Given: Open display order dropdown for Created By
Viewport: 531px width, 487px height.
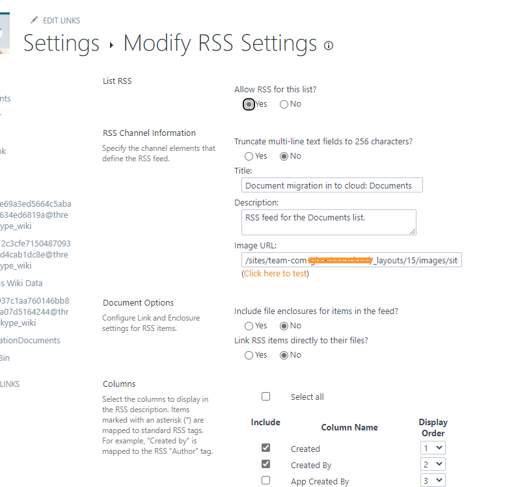Looking at the screenshot, I should coord(433,464).
